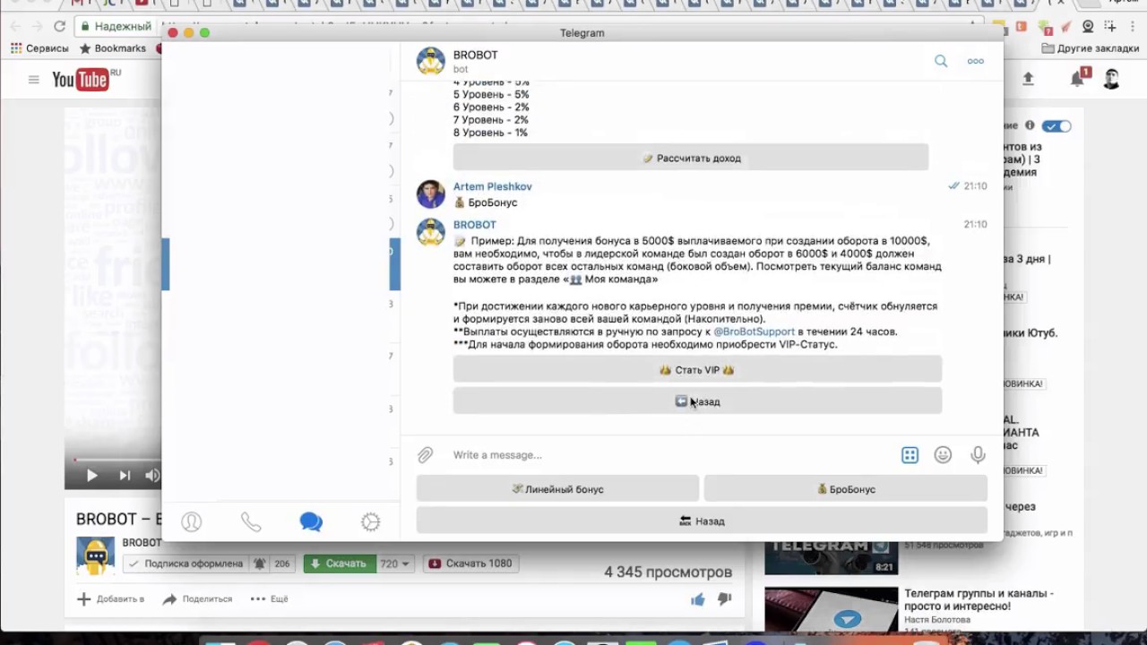Open Calls tab in Telegram sidebar
The width and height of the screenshot is (1147, 645).
251,522
